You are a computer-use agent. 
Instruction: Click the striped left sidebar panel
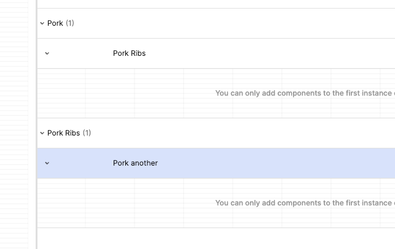[14, 123]
